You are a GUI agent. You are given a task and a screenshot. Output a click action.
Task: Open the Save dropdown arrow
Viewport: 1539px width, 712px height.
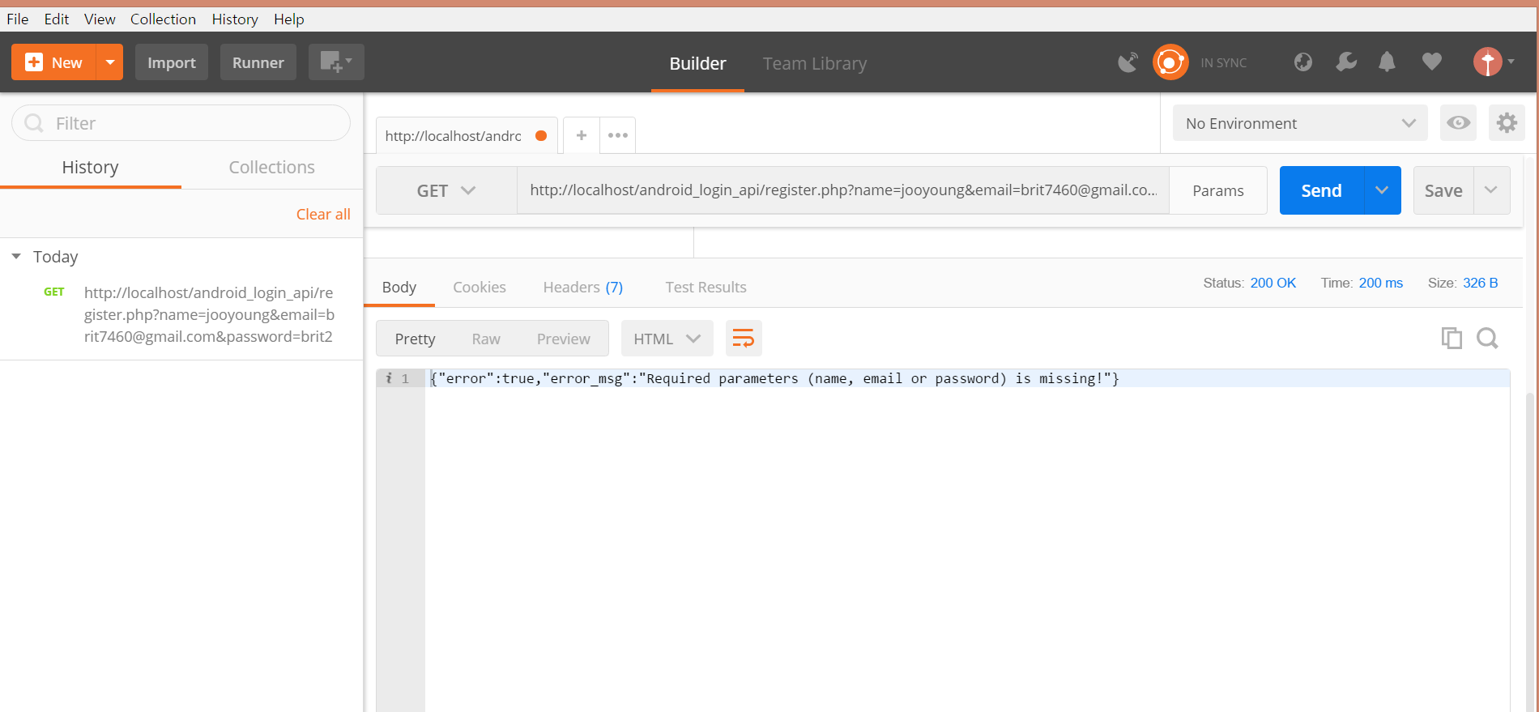coord(1491,190)
